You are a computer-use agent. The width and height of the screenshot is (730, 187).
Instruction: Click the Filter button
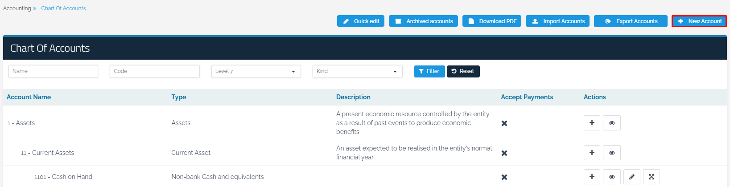[x=429, y=71]
